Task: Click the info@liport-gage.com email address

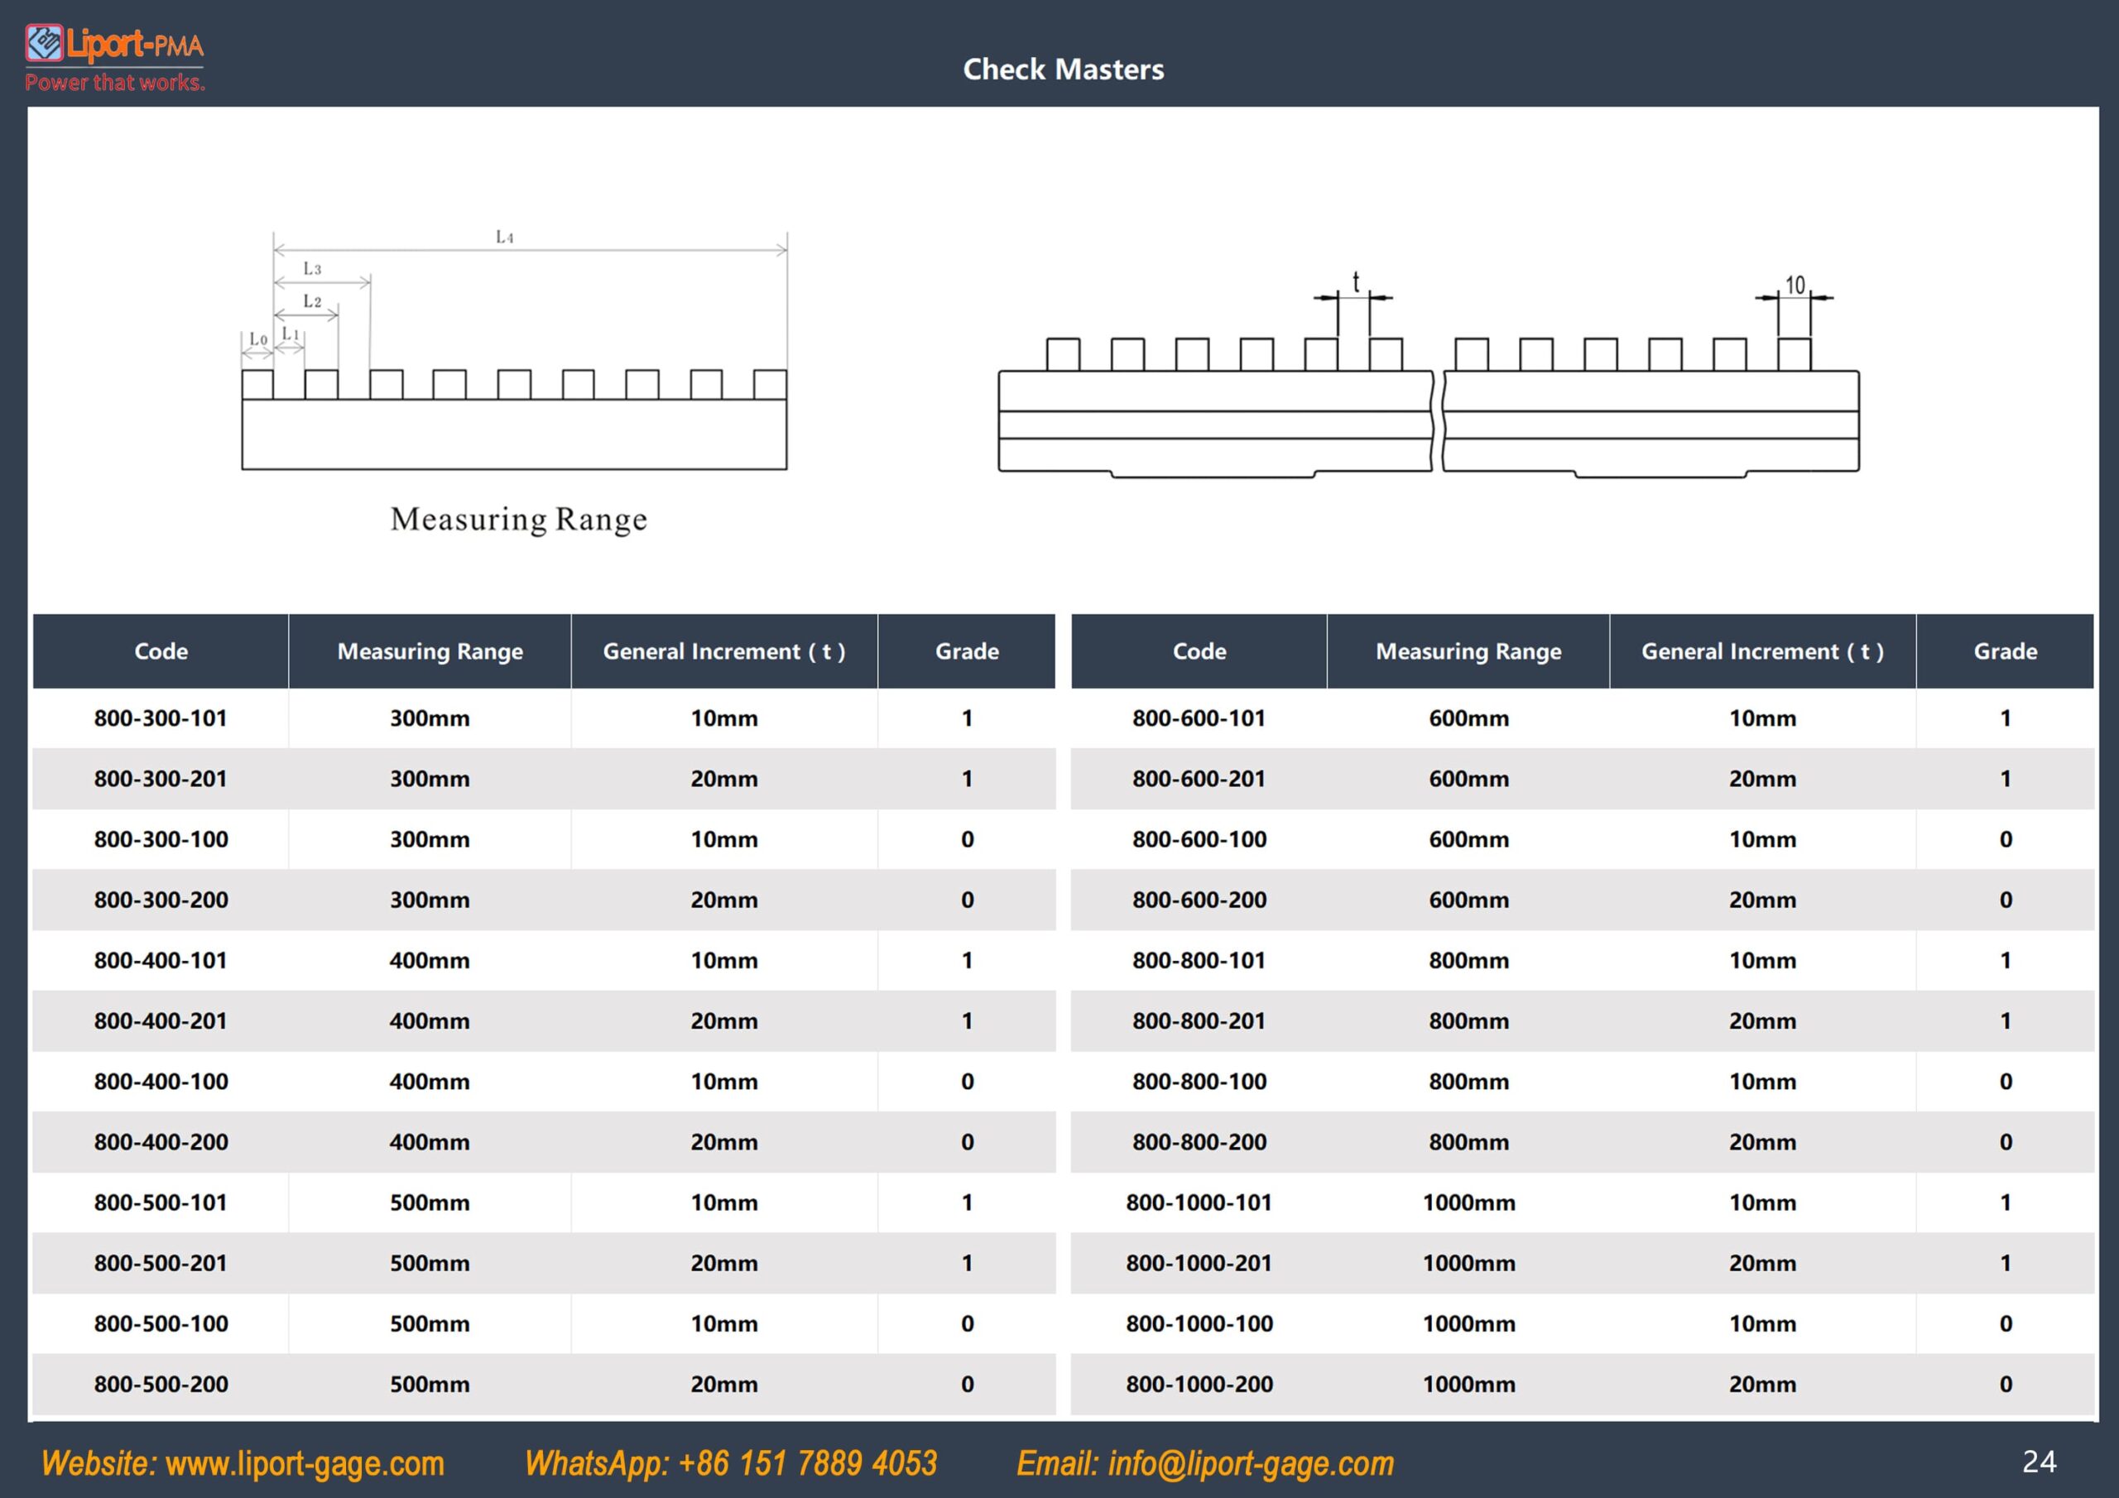Action: [x=1251, y=1463]
